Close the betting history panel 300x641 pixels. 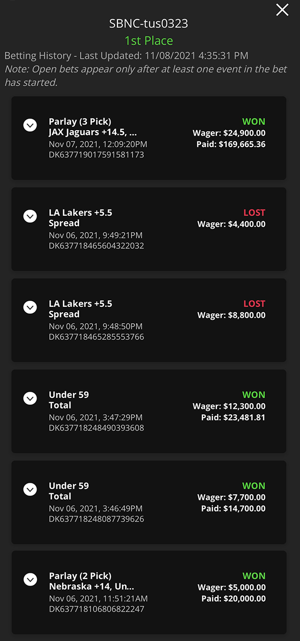coord(282,10)
